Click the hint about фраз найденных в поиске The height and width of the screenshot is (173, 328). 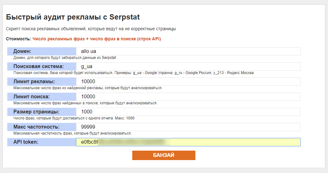[x=85, y=103]
